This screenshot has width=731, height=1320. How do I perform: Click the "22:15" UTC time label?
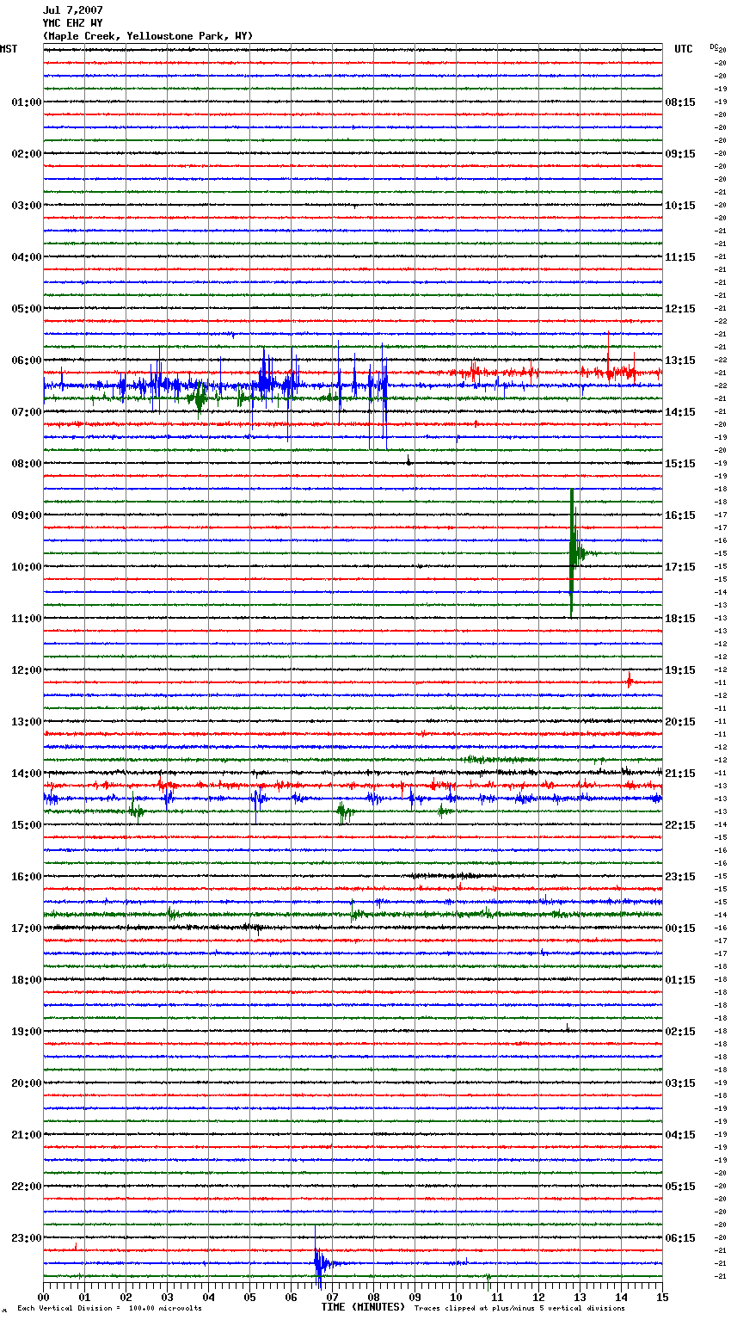(x=680, y=825)
